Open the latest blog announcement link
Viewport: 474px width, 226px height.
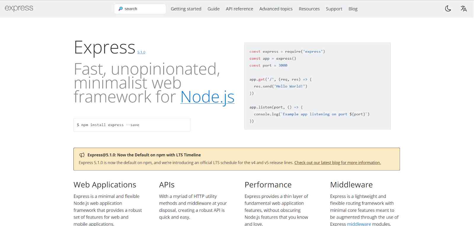click(x=337, y=163)
